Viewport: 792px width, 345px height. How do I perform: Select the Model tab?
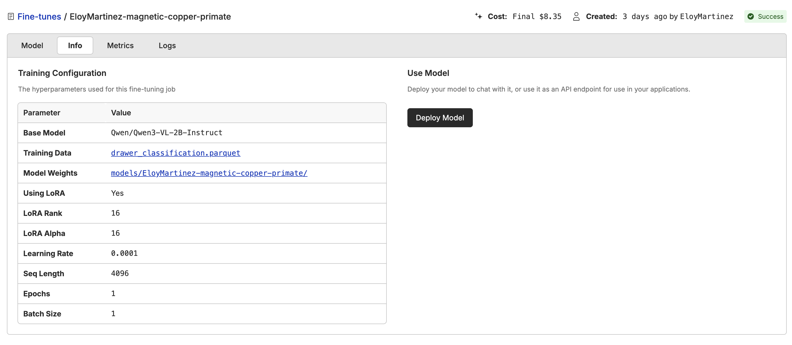tap(32, 46)
